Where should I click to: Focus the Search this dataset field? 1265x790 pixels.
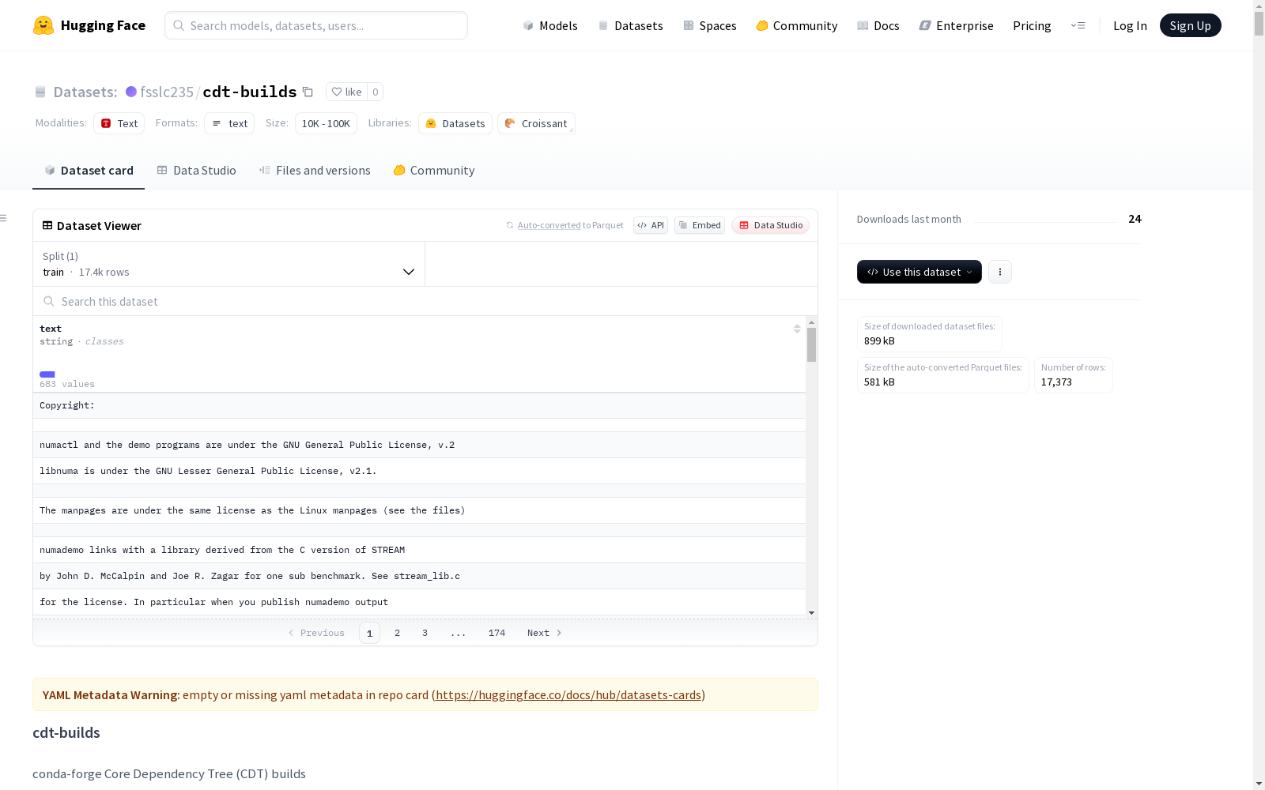425,301
